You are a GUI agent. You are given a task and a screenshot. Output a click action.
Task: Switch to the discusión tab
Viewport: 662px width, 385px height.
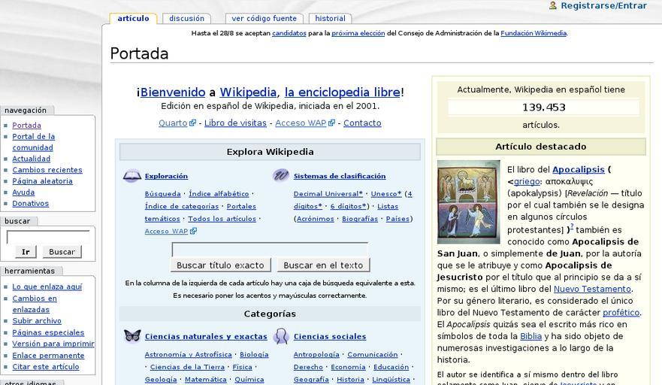186,19
